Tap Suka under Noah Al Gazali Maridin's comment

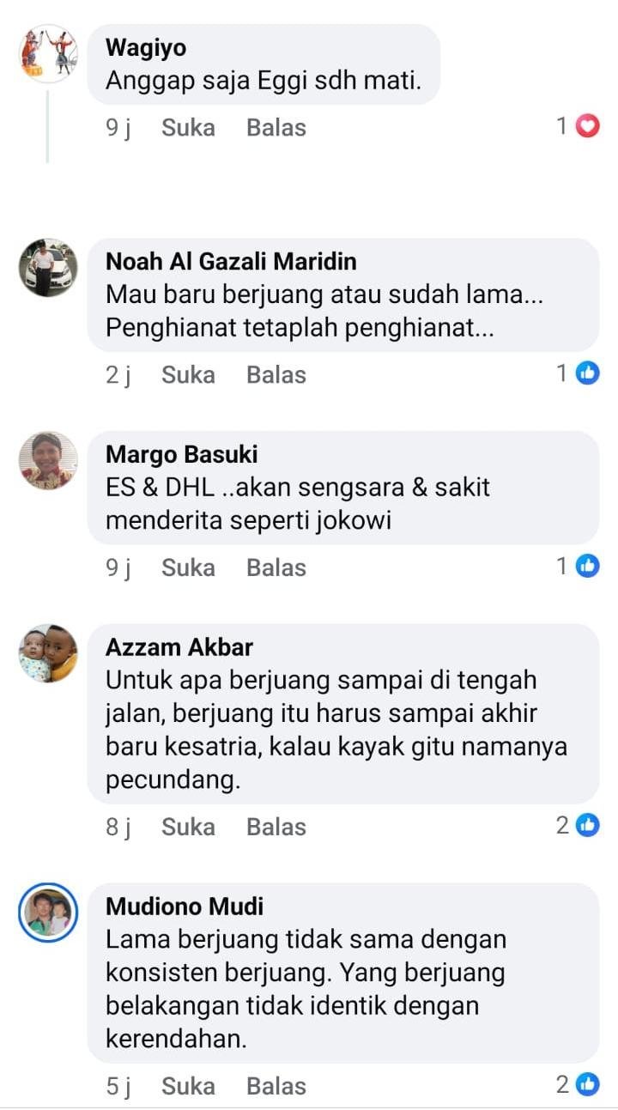pyautogui.click(x=188, y=375)
